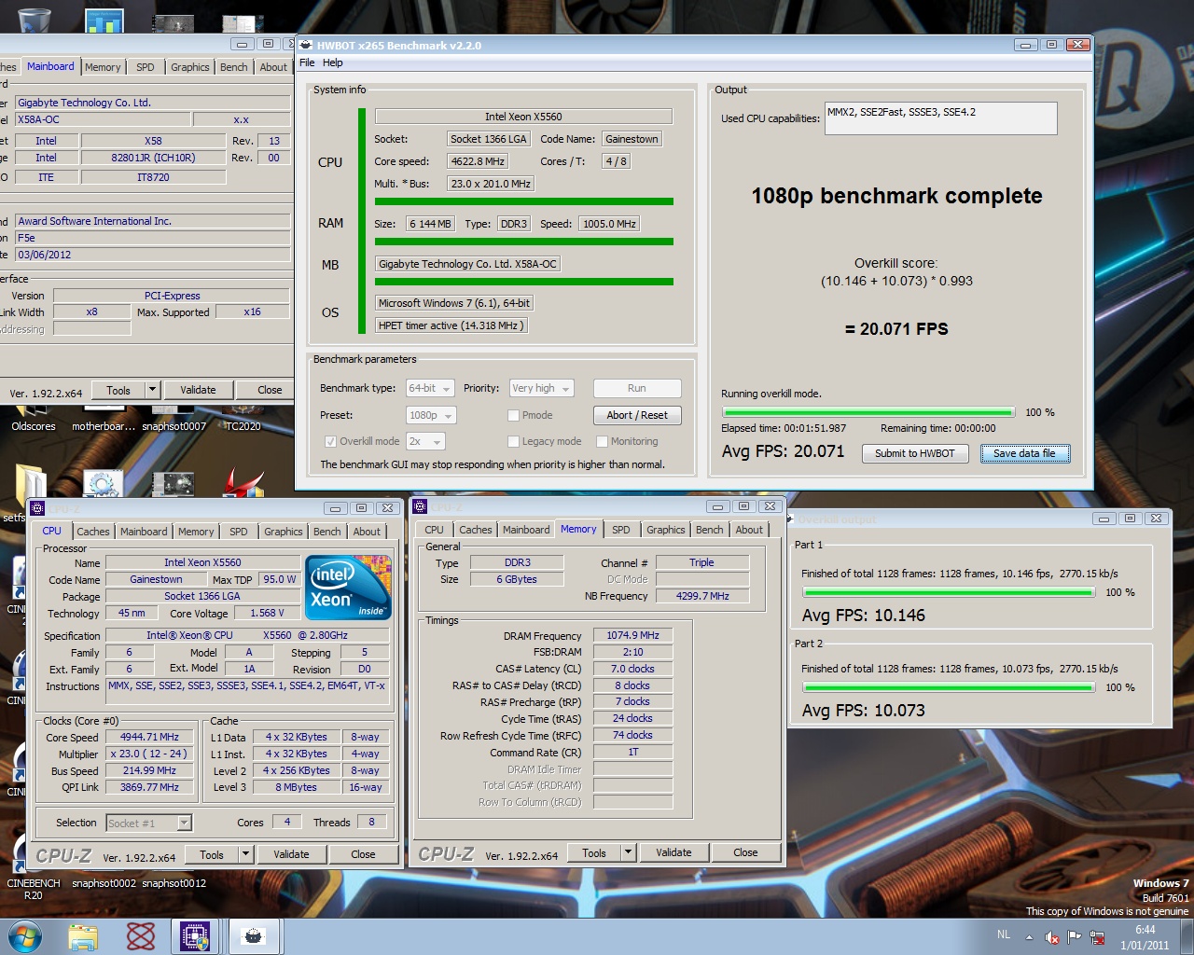Viewport: 1194px width, 955px height.
Task: Open the Help menu in HWBOT x265
Action: (333, 63)
